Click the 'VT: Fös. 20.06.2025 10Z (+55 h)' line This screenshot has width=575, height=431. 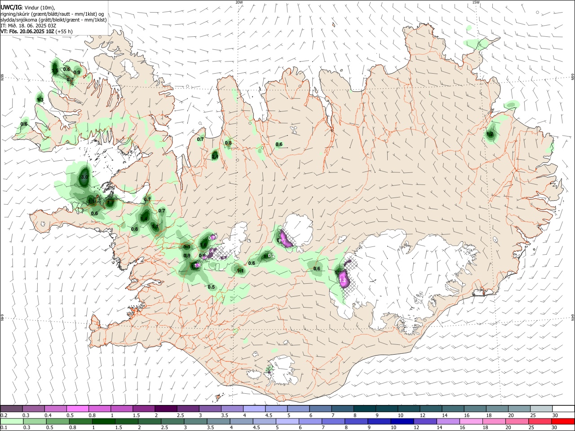click(36, 31)
